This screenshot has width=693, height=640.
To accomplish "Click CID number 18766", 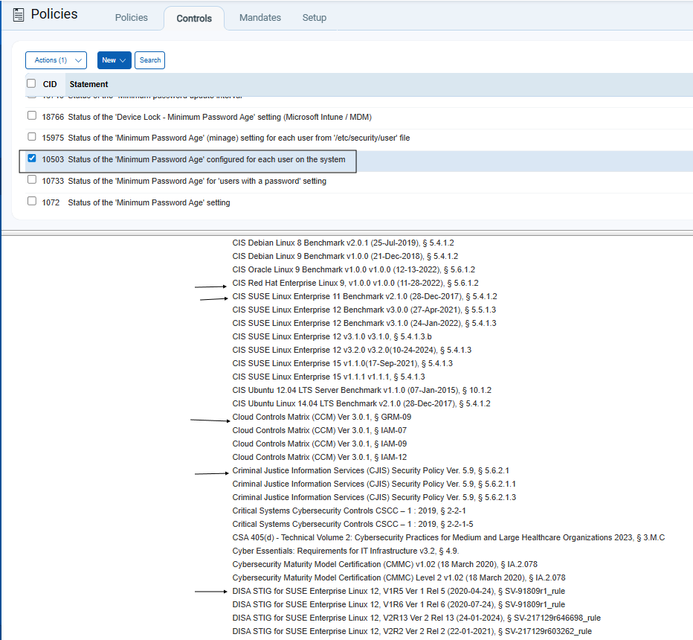I will [53, 117].
